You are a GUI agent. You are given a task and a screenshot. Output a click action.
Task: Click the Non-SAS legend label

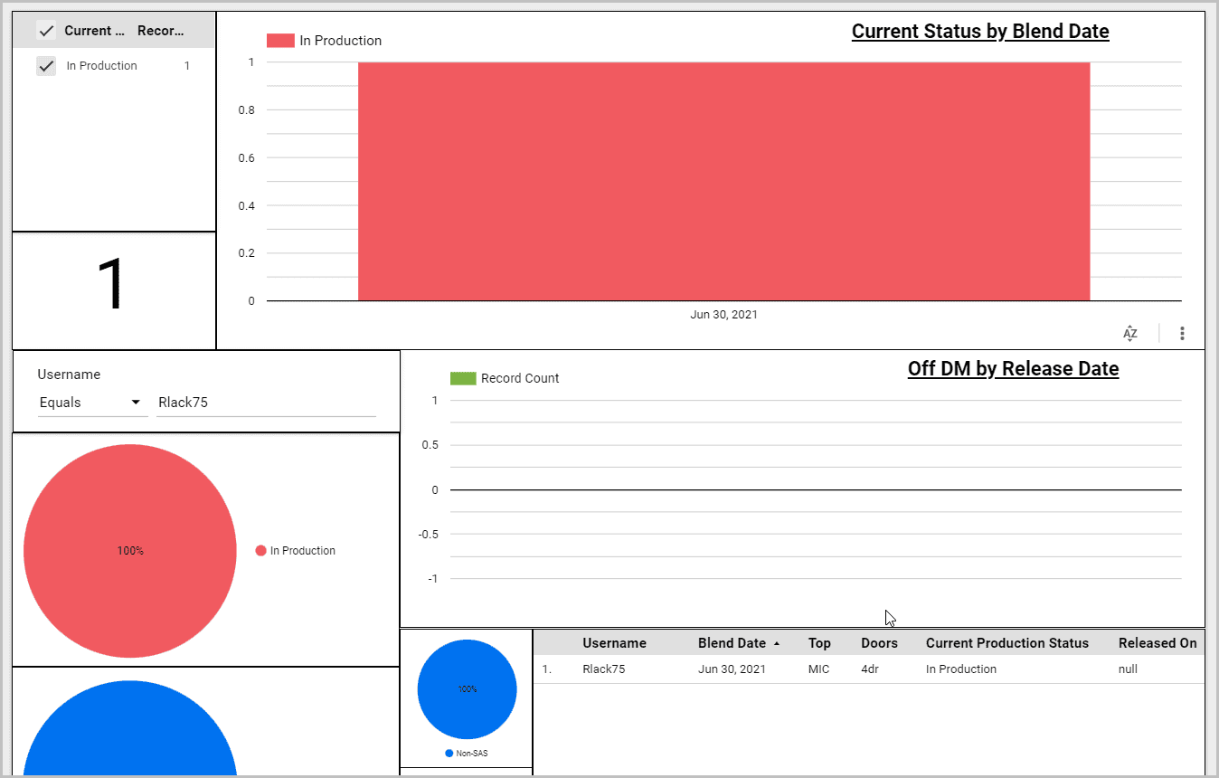471,754
